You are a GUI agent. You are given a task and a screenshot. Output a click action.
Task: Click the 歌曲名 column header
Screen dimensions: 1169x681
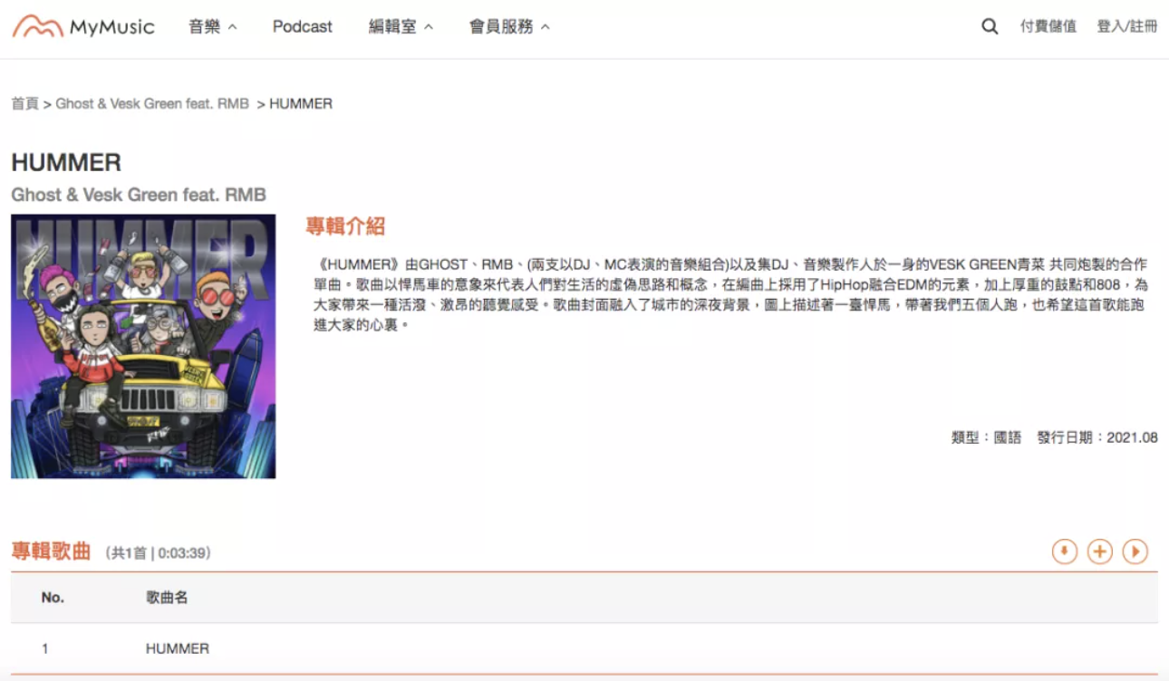[167, 598]
